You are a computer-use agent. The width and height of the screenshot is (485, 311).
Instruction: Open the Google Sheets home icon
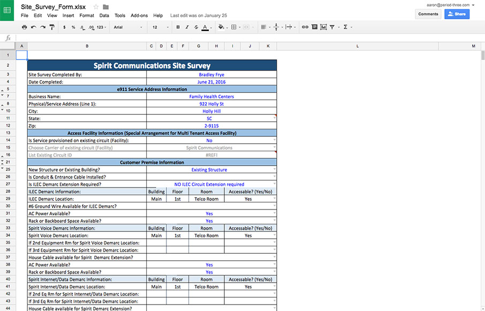[x=7, y=10]
